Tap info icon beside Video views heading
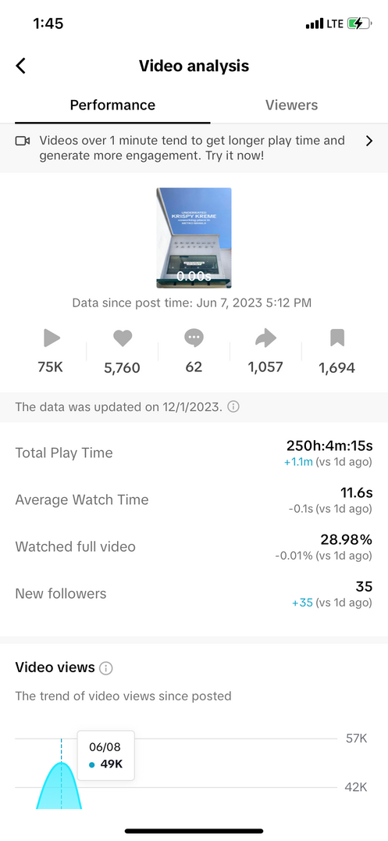Screen dimensions: 388x841 pos(106,668)
